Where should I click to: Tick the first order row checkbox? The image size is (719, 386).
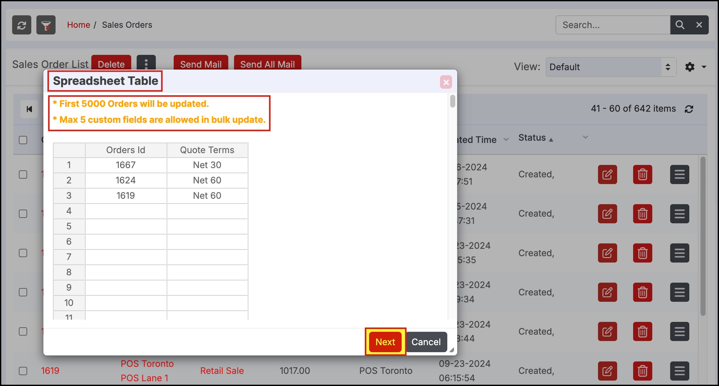(23, 174)
